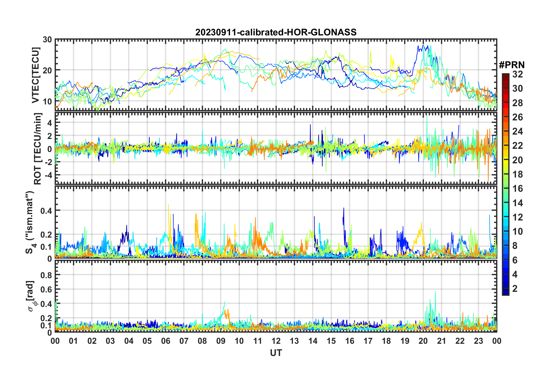Click the S4 ("ism.mat") y-axis label
552x369 pixels.
(30, 223)
